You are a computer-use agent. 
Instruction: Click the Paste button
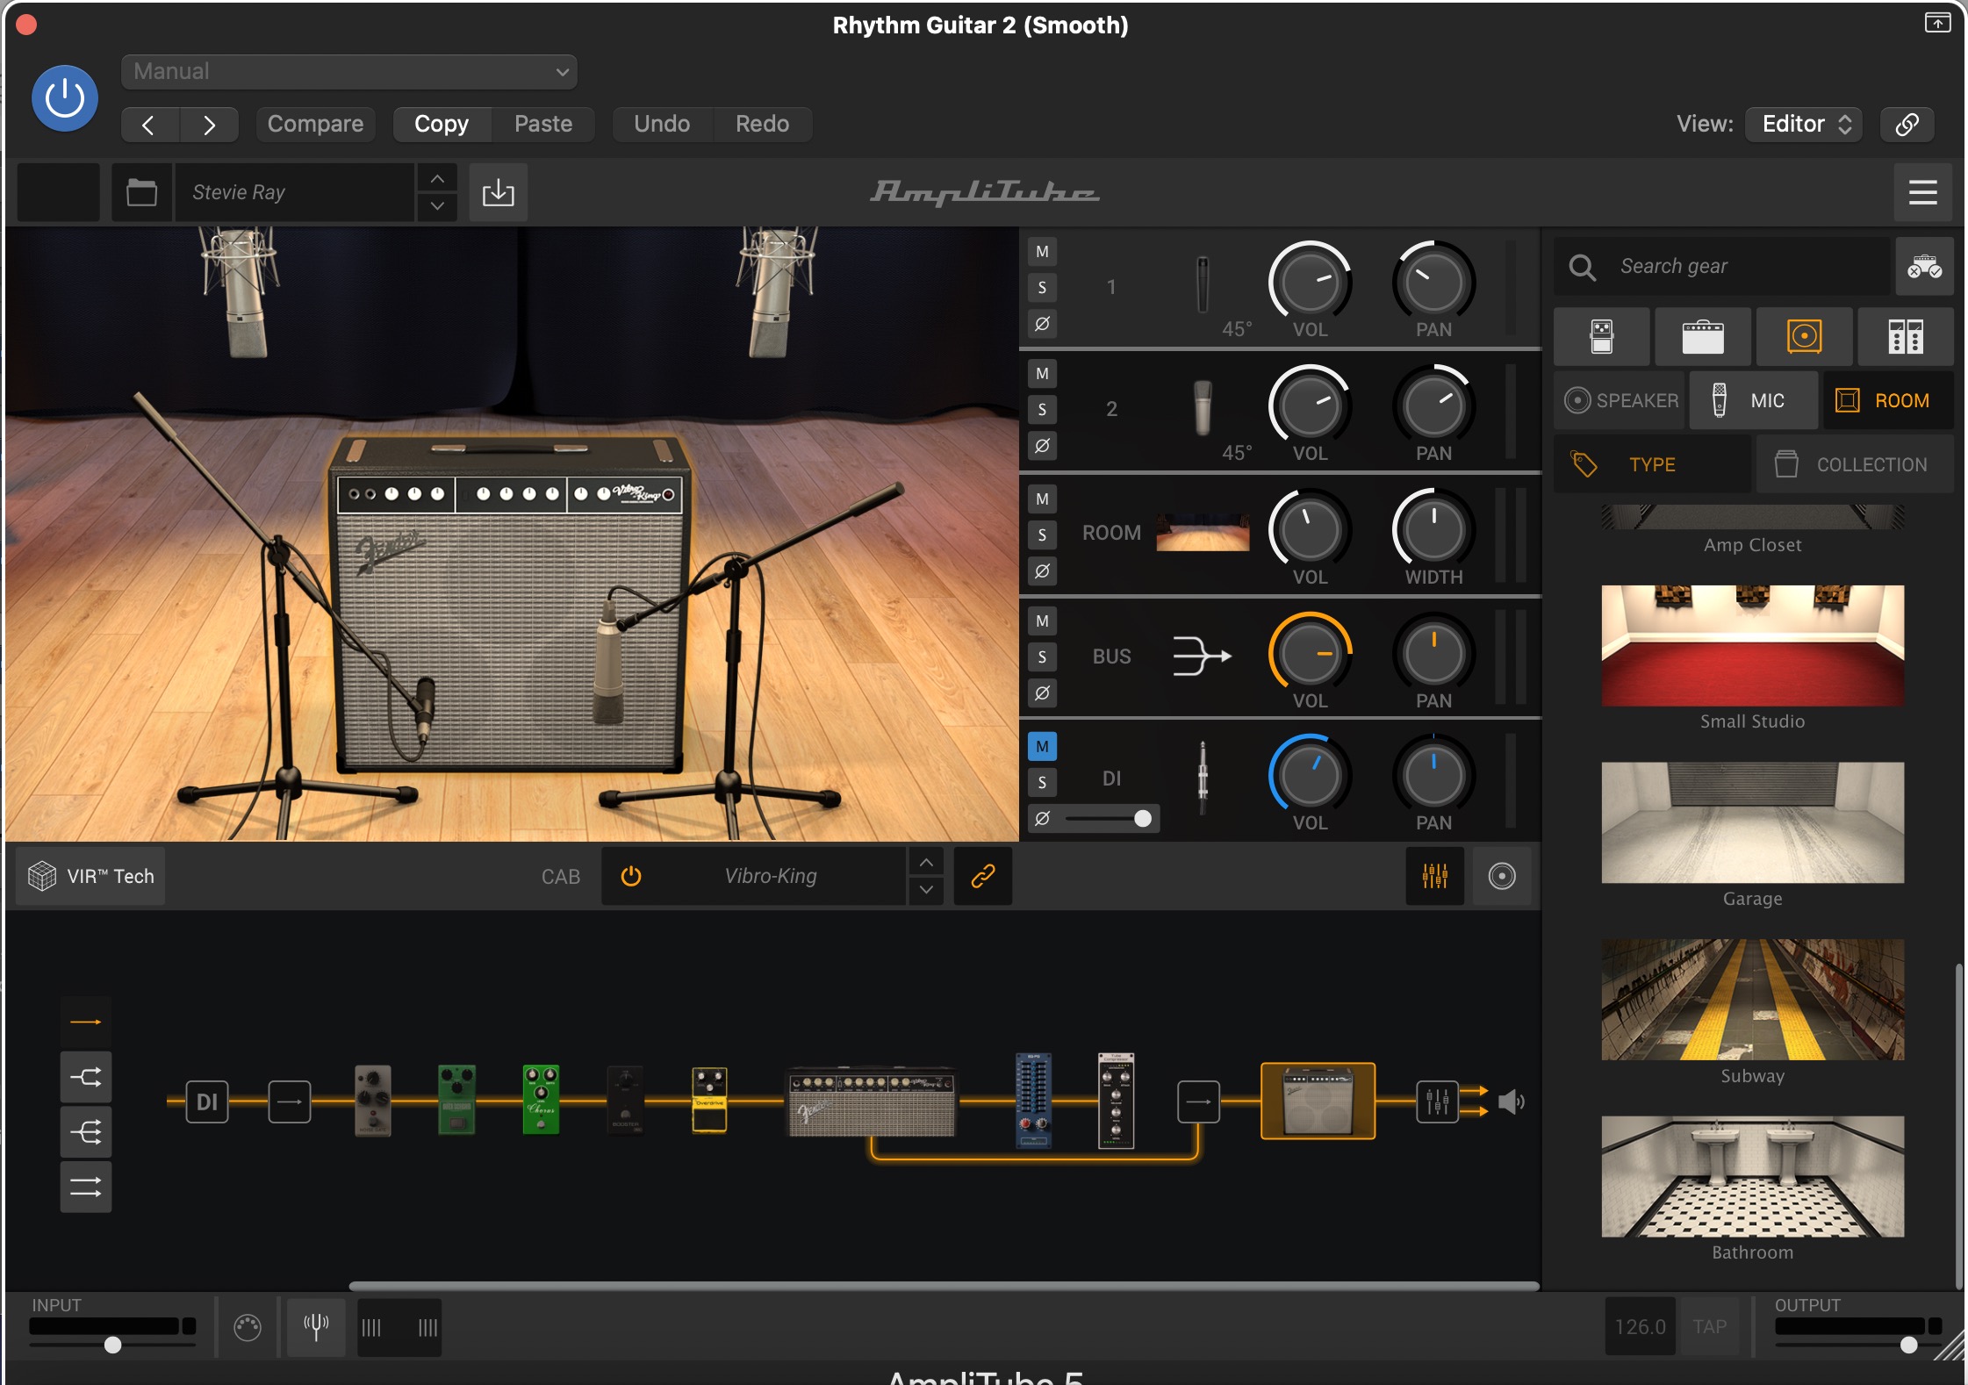coord(543,124)
